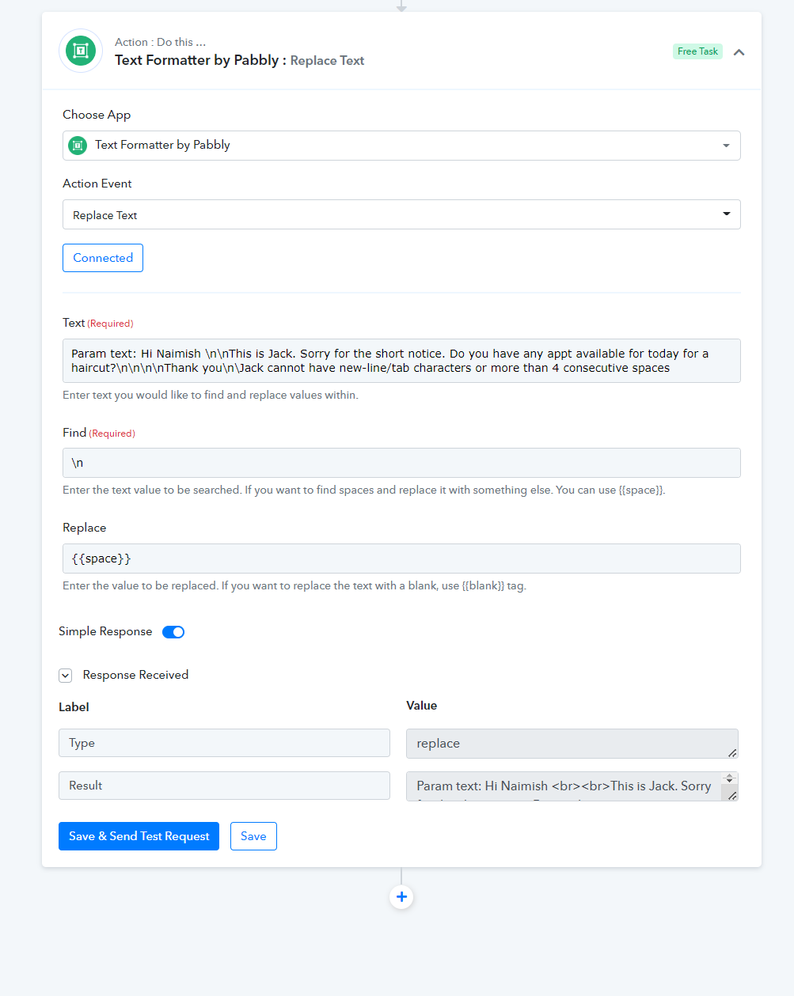
Task: Collapse the Response Received section checkbox
Action: coord(66,675)
